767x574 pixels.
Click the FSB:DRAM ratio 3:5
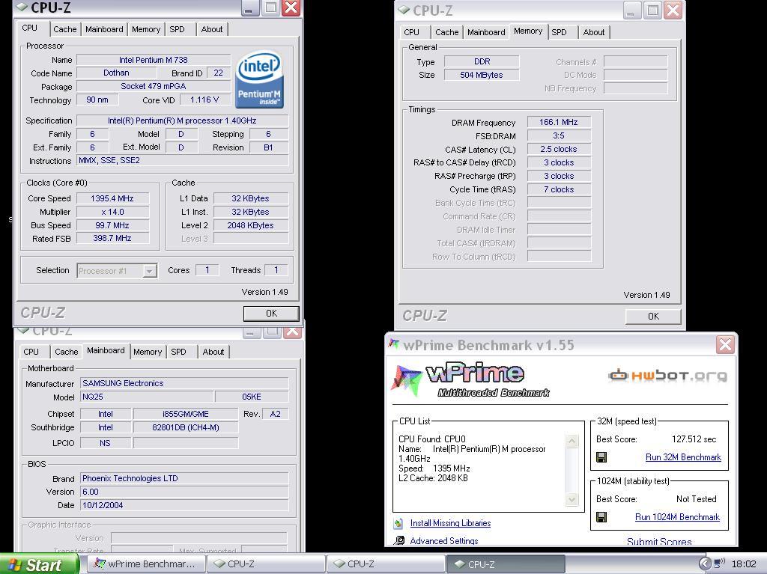click(x=559, y=135)
